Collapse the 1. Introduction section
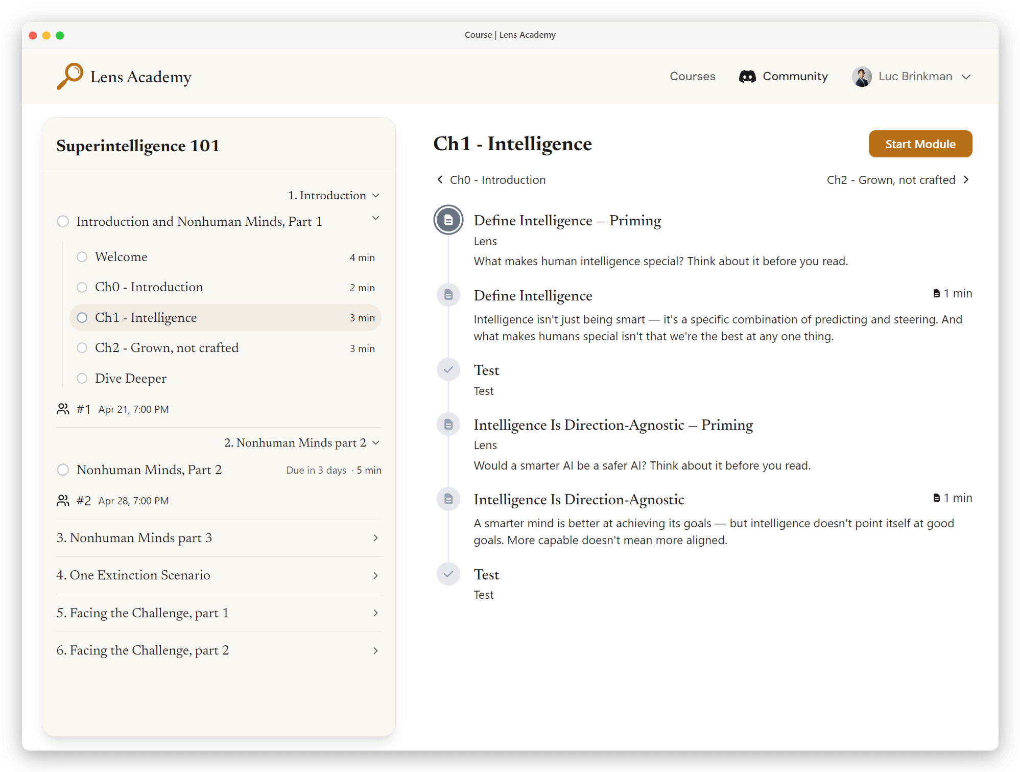Viewport: 1020px width, 772px height. [x=376, y=195]
